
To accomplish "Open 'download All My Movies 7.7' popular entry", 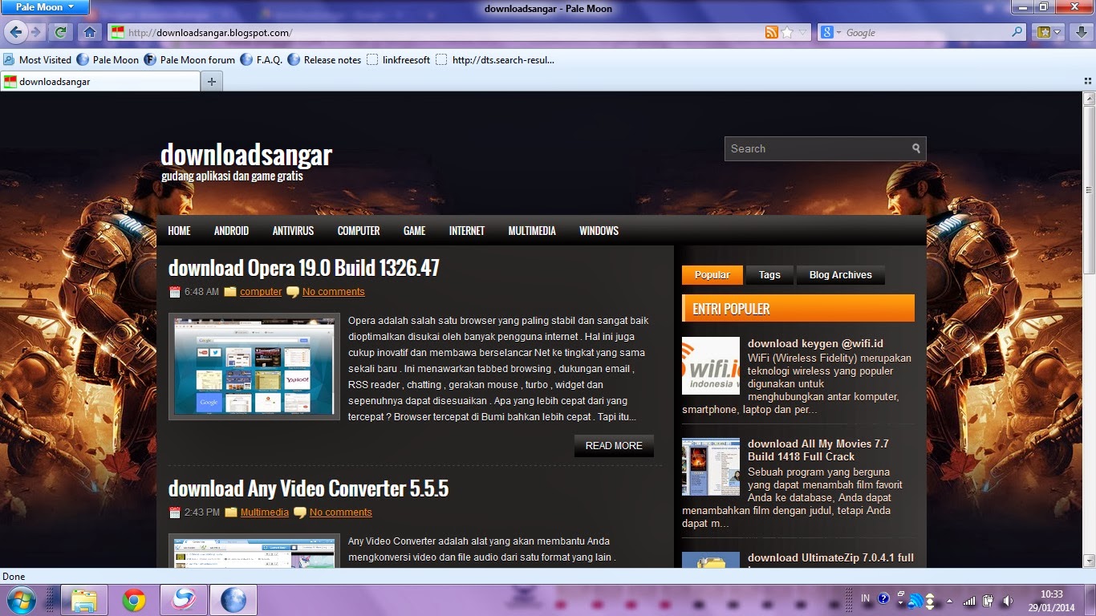I will click(x=818, y=450).
